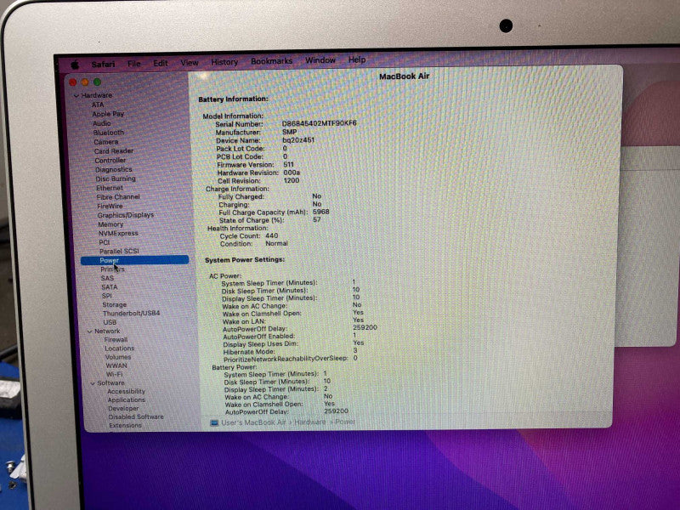
Task: Close the System Information window
Action: point(73,82)
